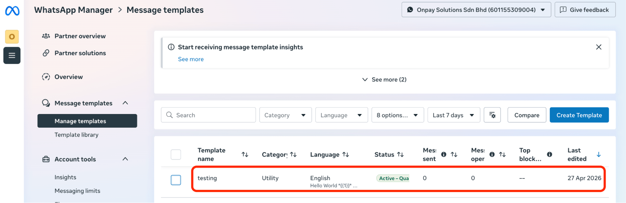Open the hamburger menu button

[12, 56]
